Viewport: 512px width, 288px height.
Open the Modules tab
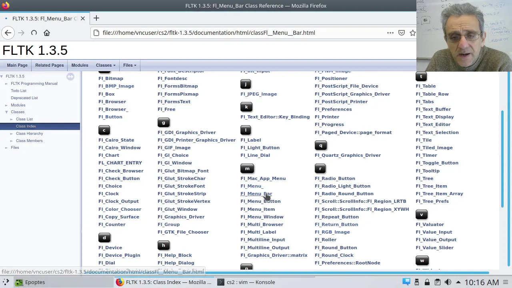click(x=80, y=65)
